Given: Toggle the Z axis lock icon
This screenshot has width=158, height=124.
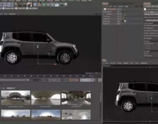Looking at the screenshot, I should [x=11, y=5].
